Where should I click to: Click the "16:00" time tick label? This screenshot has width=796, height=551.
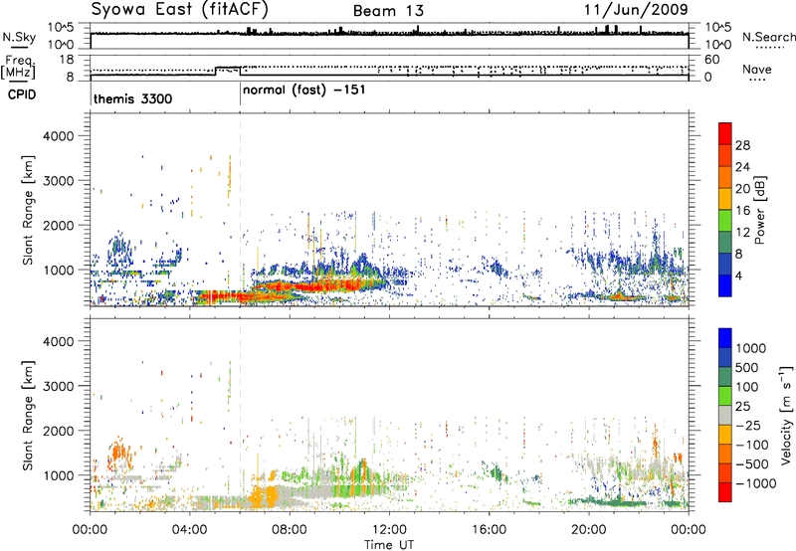(x=489, y=530)
